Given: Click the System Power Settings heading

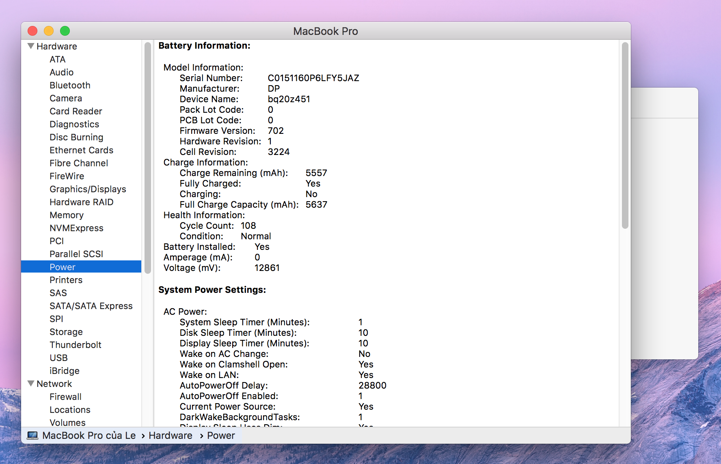Looking at the screenshot, I should point(212,290).
